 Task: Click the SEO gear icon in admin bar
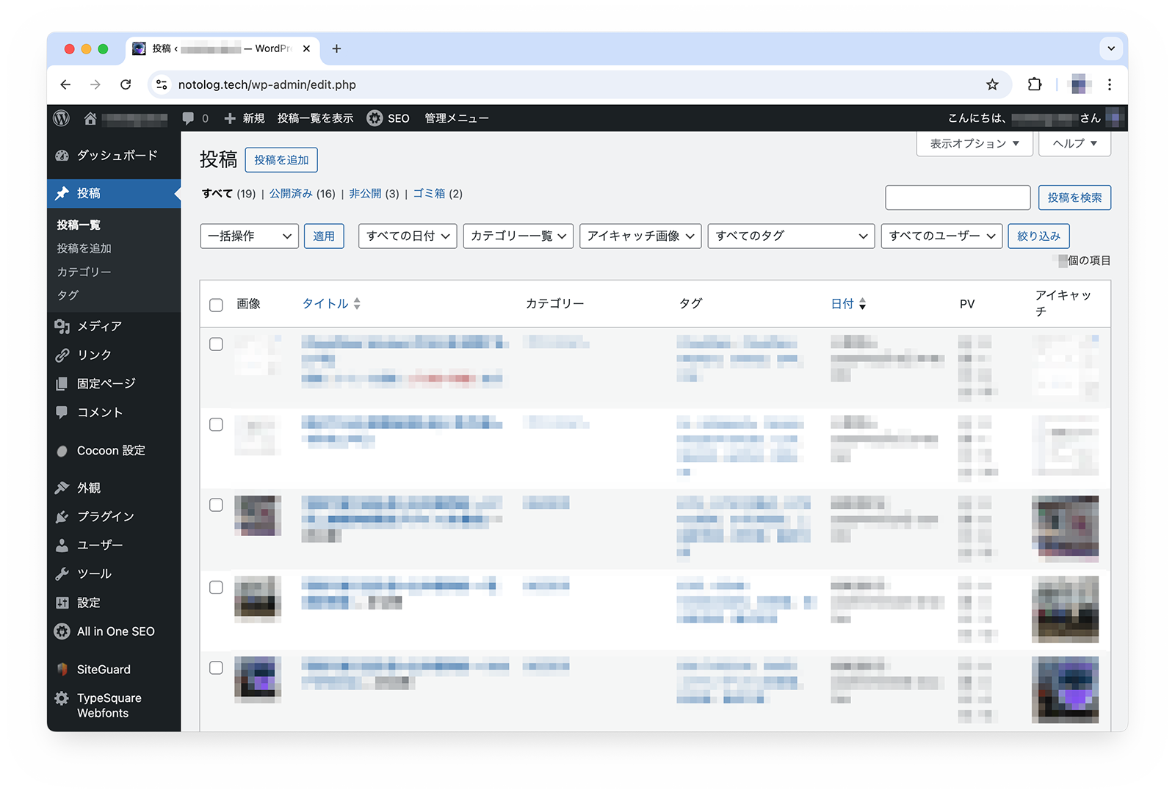point(375,118)
